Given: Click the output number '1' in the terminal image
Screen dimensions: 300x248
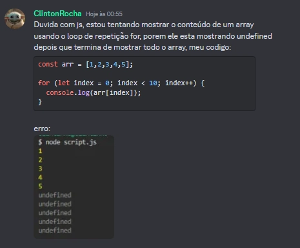Looking at the screenshot, I should [40, 151].
